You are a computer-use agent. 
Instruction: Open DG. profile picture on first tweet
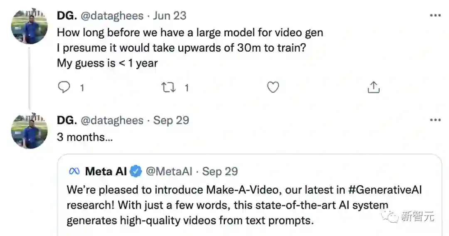point(29,26)
